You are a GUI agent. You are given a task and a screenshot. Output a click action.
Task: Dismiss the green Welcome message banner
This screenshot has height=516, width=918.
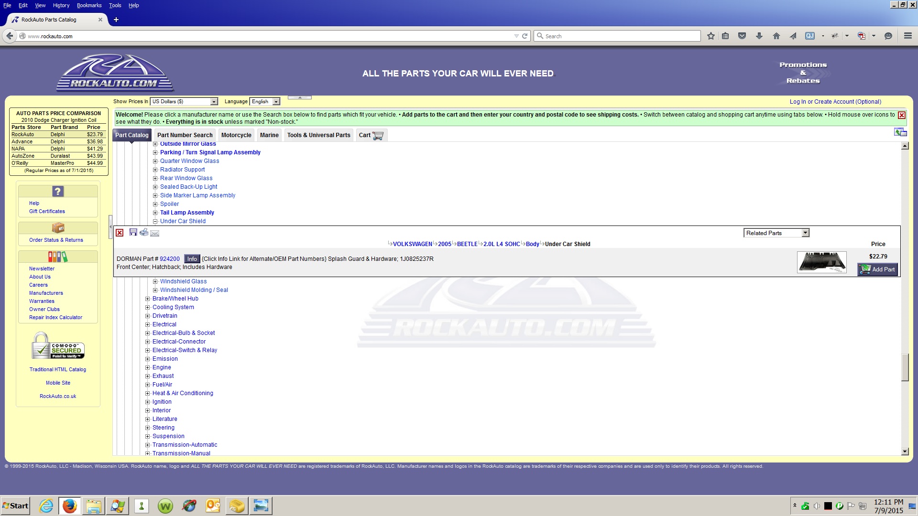pos(901,115)
